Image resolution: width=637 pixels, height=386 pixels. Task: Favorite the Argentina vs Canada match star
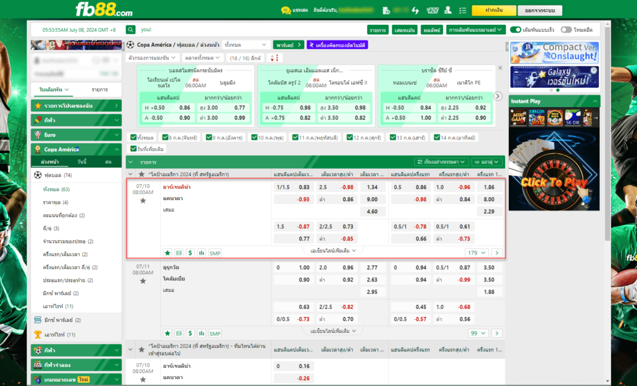(143, 200)
